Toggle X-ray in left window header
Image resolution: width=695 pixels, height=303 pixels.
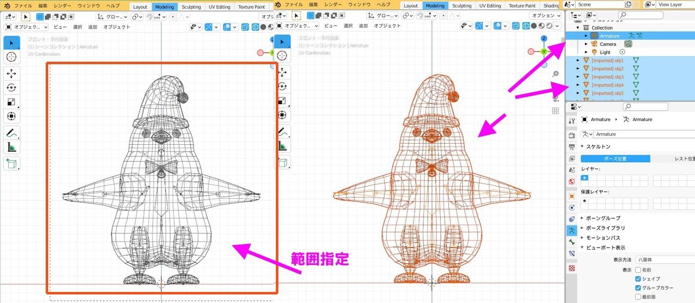(x=245, y=26)
